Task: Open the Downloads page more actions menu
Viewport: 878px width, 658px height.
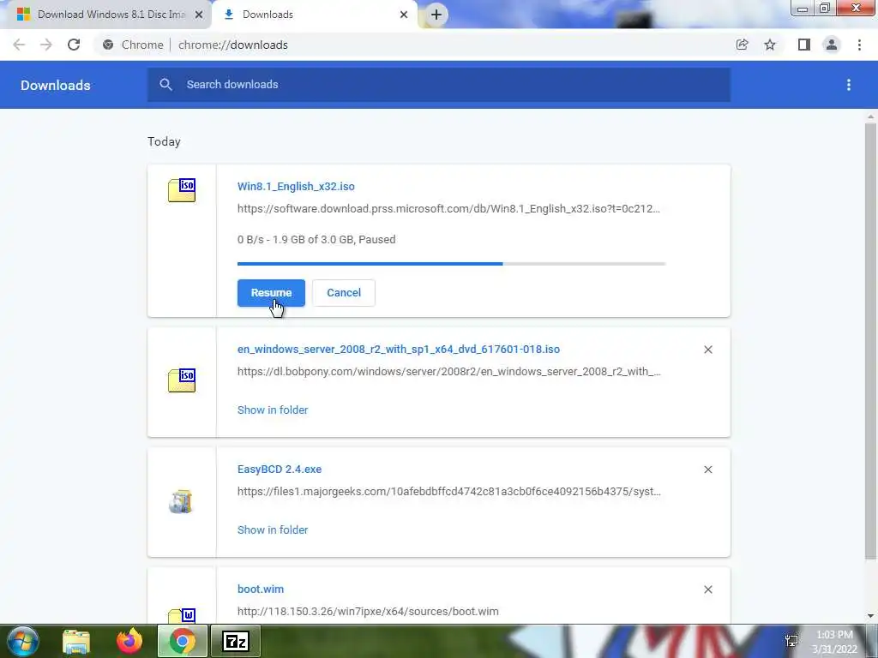Action: pyautogui.click(x=849, y=85)
